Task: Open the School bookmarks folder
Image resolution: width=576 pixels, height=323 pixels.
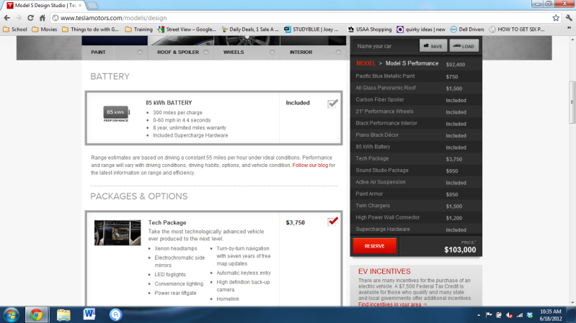Action: coord(15,29)
